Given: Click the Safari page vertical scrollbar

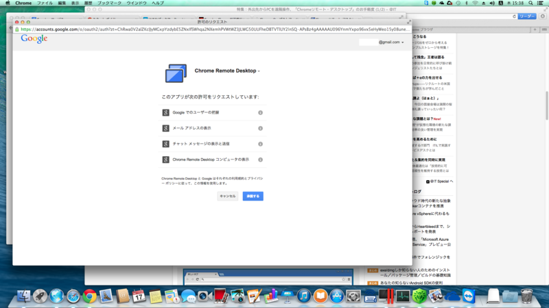Looking at the screenshot, I should pyautogui.click(x=546, y=105).
